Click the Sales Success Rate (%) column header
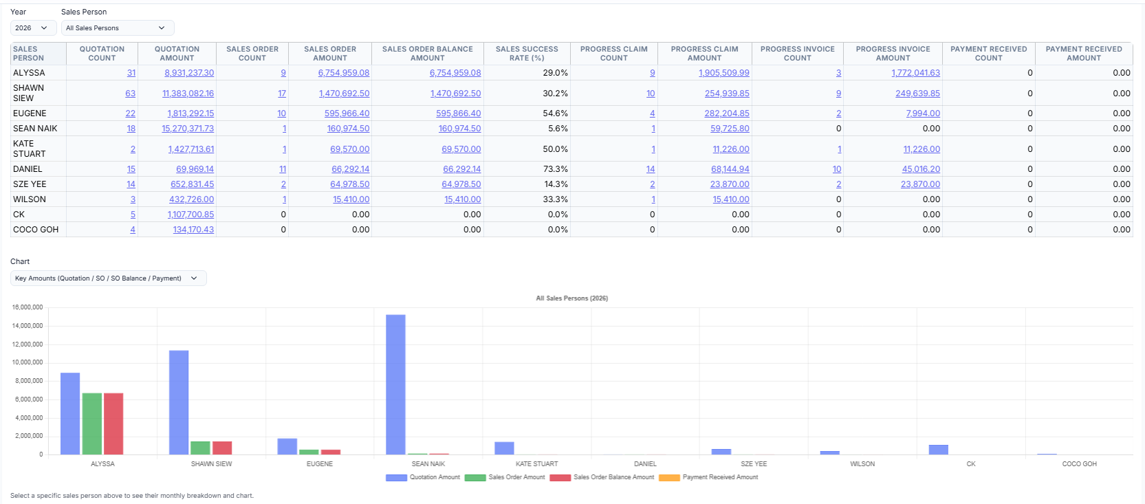 [x=527, y=54]
